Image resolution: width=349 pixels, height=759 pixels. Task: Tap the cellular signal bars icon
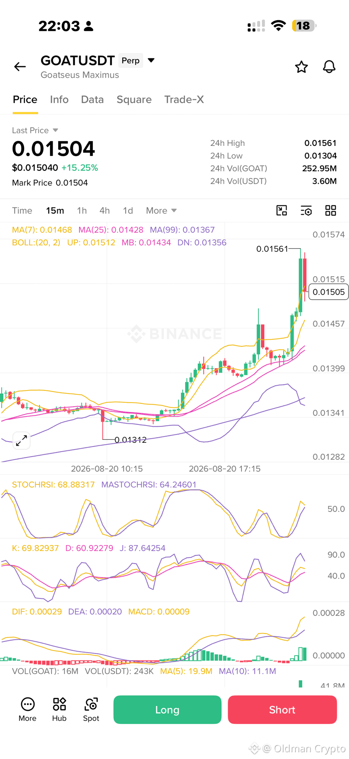point(256,26)
